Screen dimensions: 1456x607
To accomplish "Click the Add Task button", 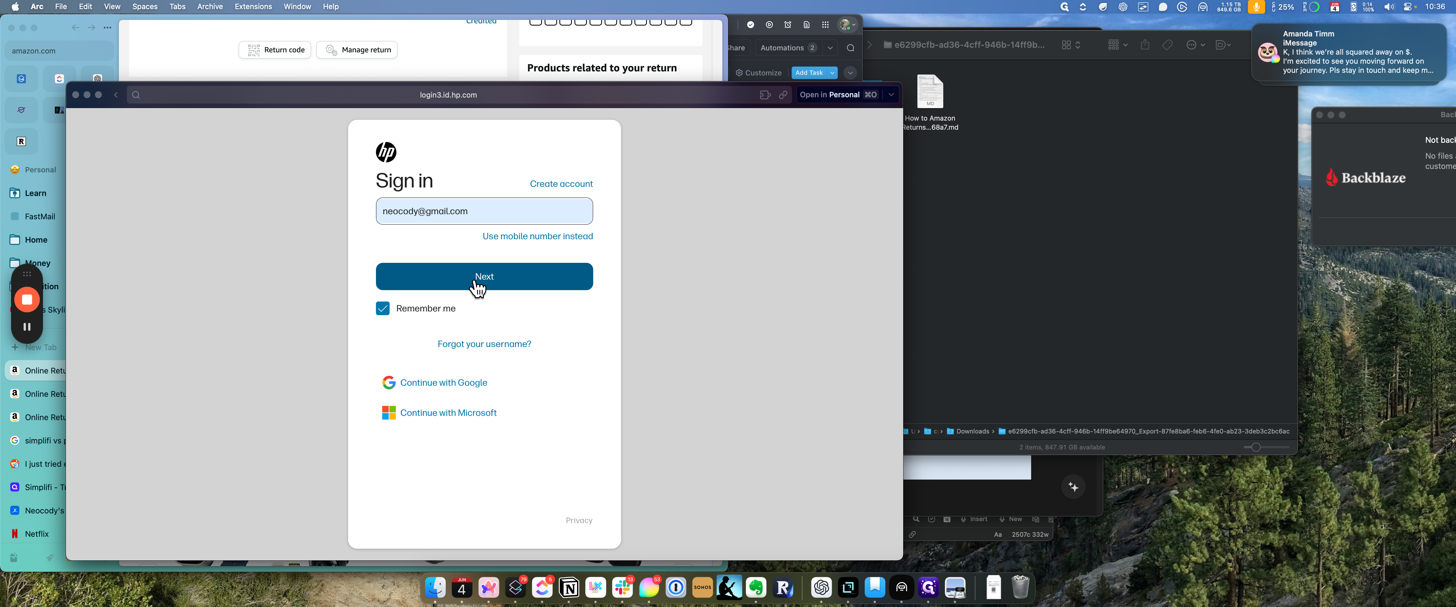I will (809, 73).
